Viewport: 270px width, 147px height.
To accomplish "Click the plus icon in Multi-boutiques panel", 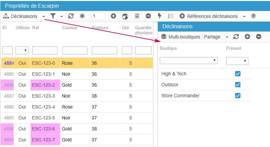I will pyautogui.click(x=247, y=37).
